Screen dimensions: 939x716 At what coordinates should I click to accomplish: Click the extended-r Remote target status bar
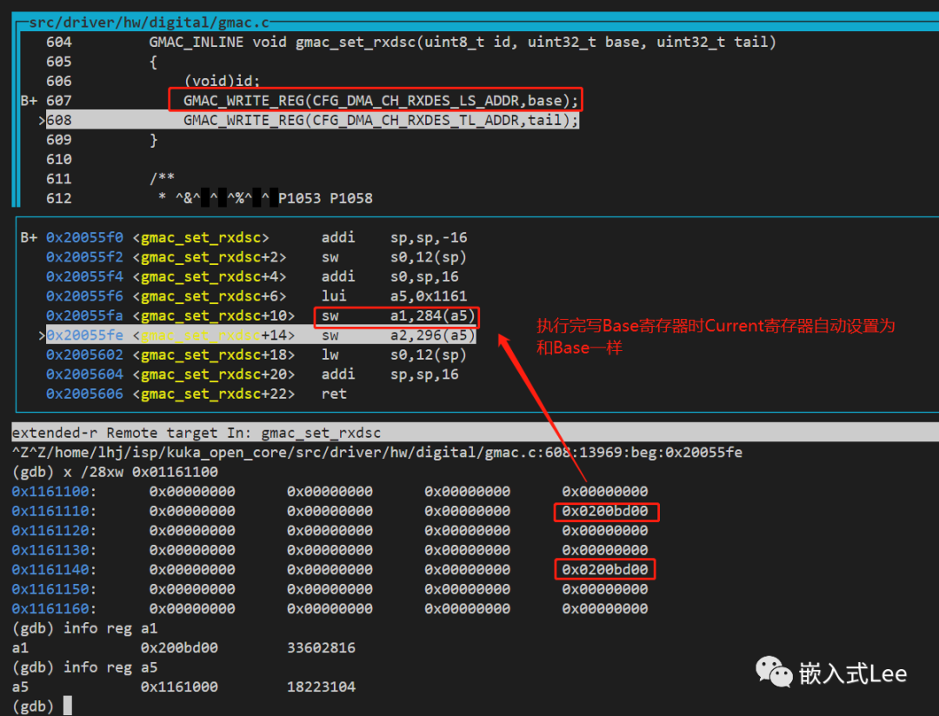coord(475,433)
